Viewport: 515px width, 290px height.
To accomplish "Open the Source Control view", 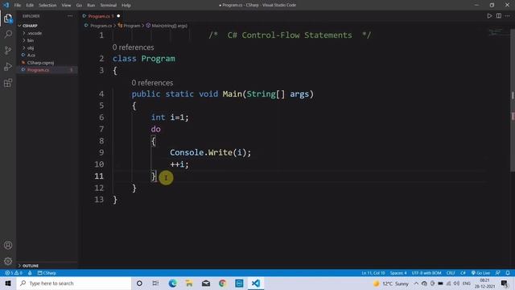I will pyautogui.click(x=8, y=50).
